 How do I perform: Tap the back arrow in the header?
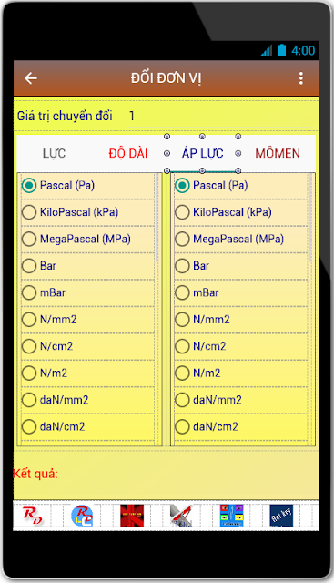pyautogui.click(x=31, y=78)
